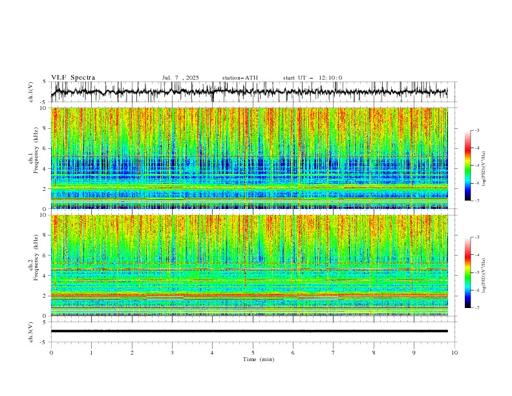Click the log(PSD) label next to ch.1 colorbar
Viewport: 512px width, 396px height.
click(484, 169)
